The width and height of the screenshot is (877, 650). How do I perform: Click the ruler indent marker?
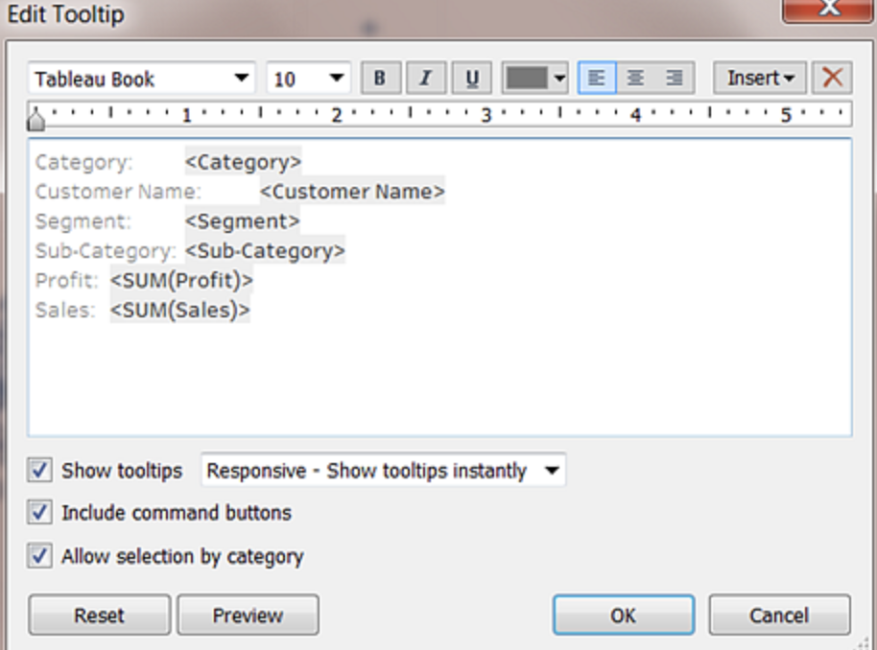[36, 119]
